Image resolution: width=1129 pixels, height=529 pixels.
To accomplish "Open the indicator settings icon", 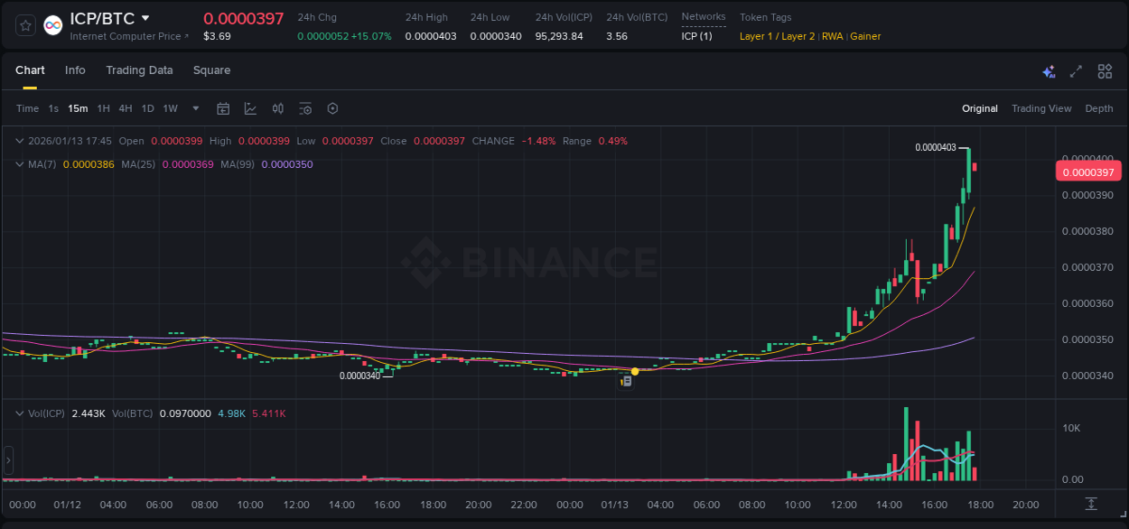I will tap(304, 108).
